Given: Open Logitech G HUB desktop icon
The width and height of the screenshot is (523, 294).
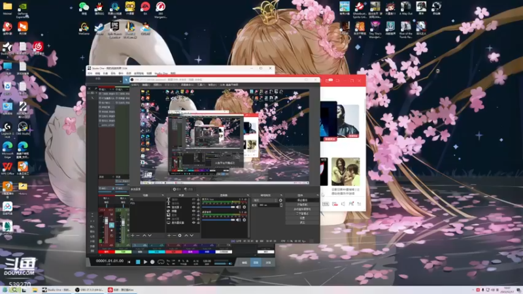Looking at the screenshot, I should tap(7, 130).
